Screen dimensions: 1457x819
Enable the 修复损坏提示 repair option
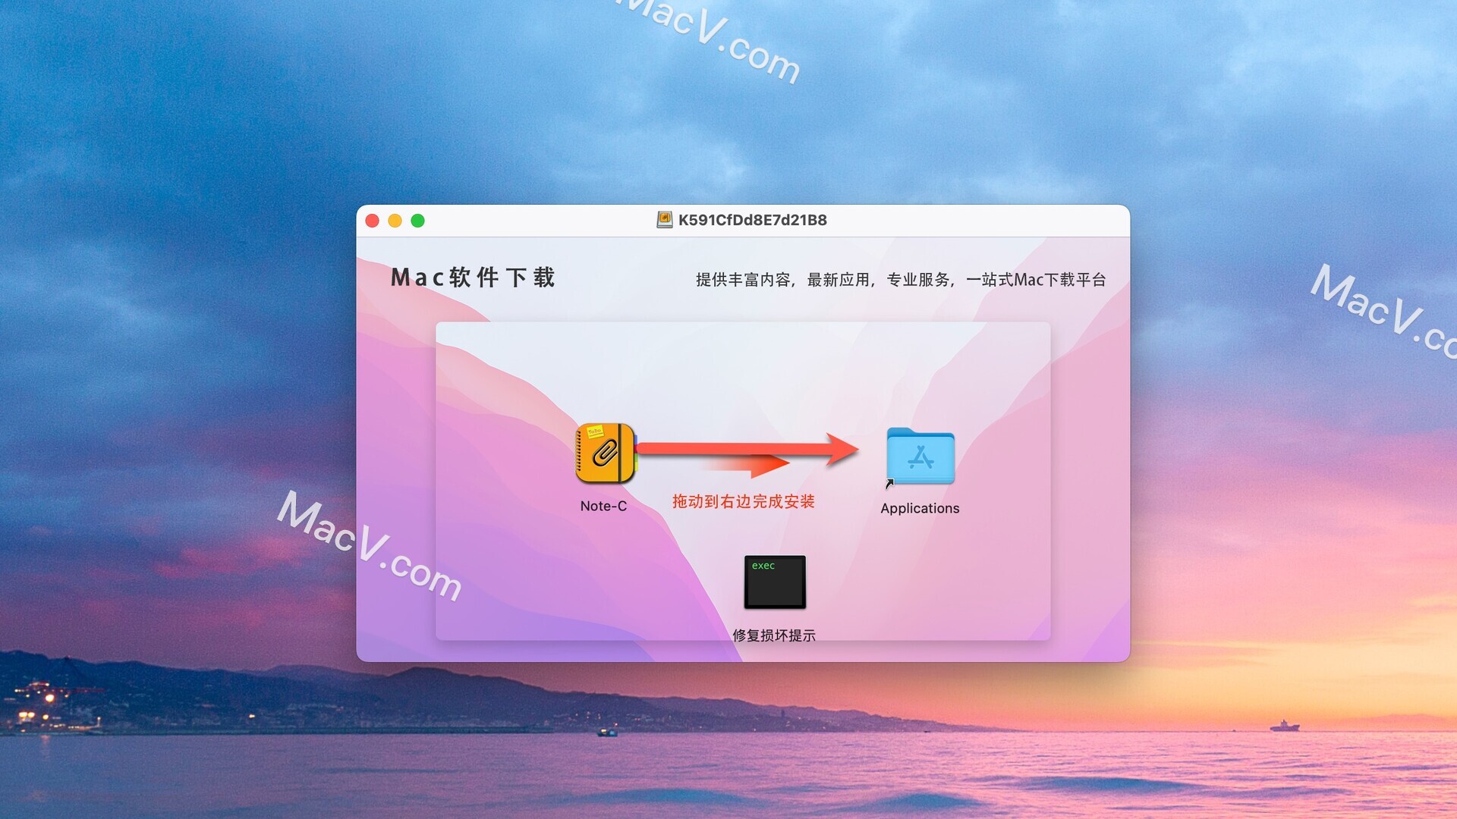tap(776, 582)
